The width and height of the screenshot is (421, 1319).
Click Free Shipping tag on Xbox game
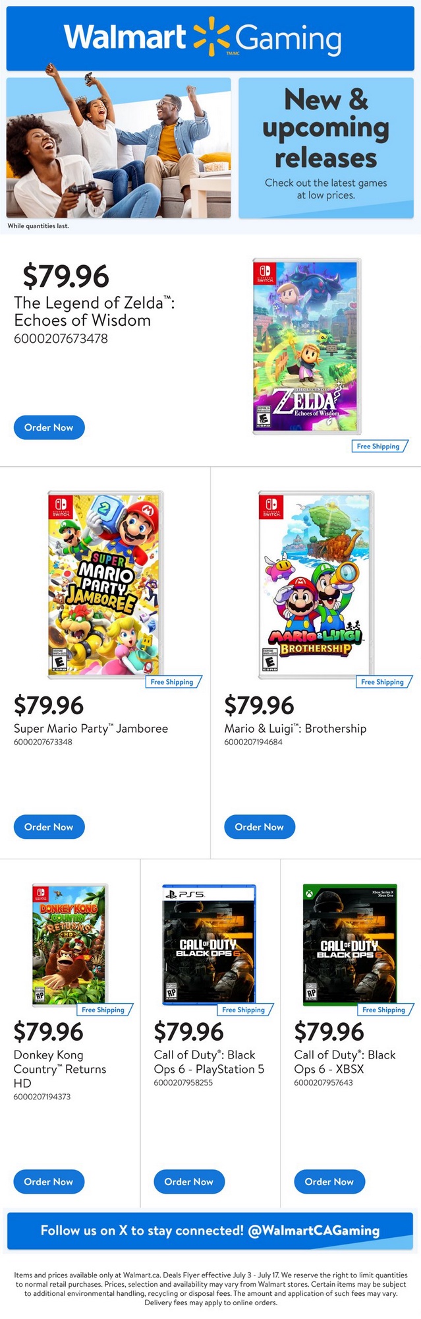click(x=384, y=1010)
